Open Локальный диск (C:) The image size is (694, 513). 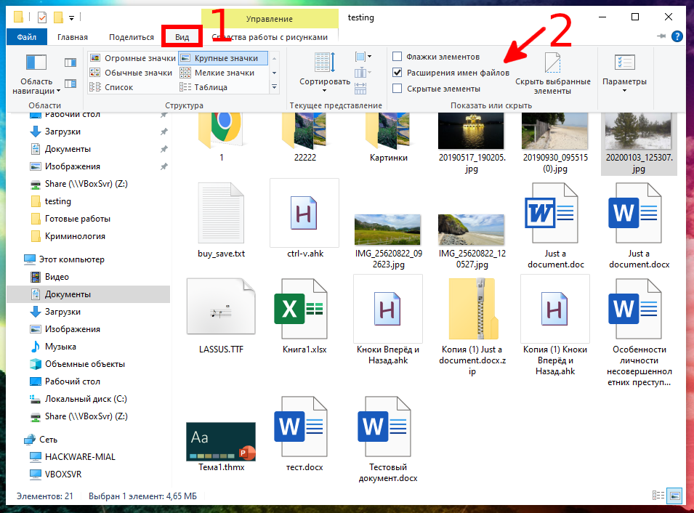pos(86,399)
